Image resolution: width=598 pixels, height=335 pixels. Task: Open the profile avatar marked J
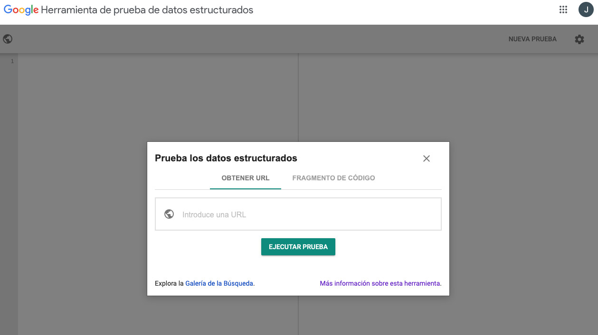pos(586,9)
